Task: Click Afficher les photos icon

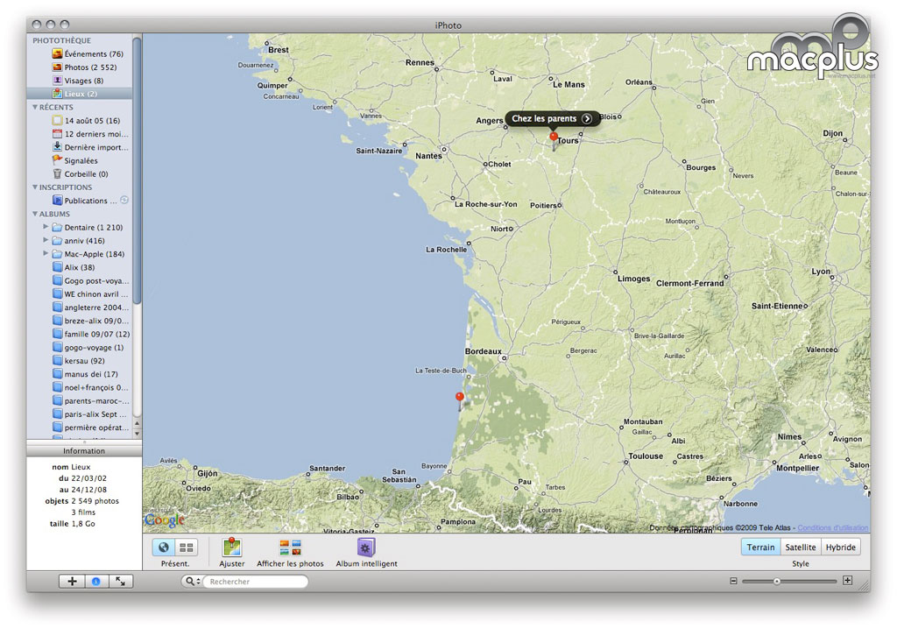Action: (x=290, y=548)
